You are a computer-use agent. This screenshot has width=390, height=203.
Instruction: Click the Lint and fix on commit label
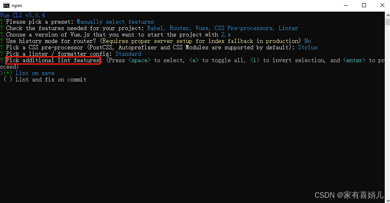pyautogui.click(x=51, y=80)
